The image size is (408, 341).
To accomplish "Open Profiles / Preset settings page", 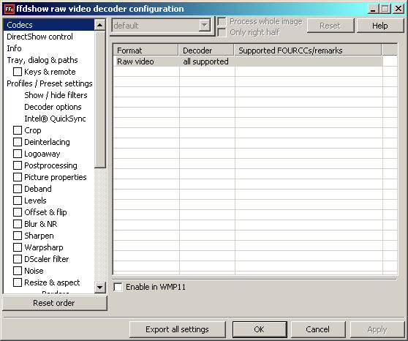I will click(50, 83).
